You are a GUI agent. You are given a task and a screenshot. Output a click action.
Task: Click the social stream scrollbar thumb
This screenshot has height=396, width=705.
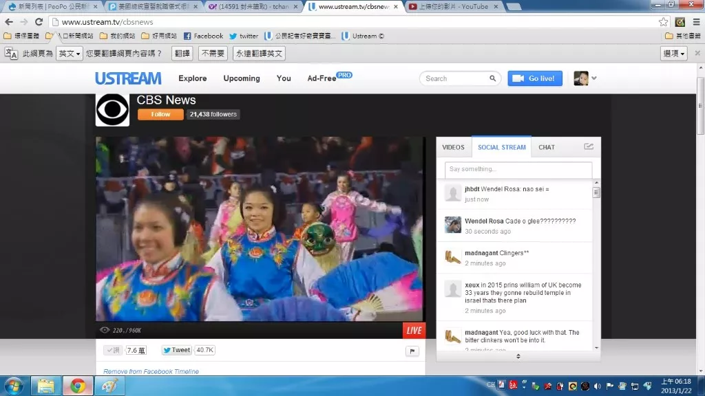tap(596, 192)
